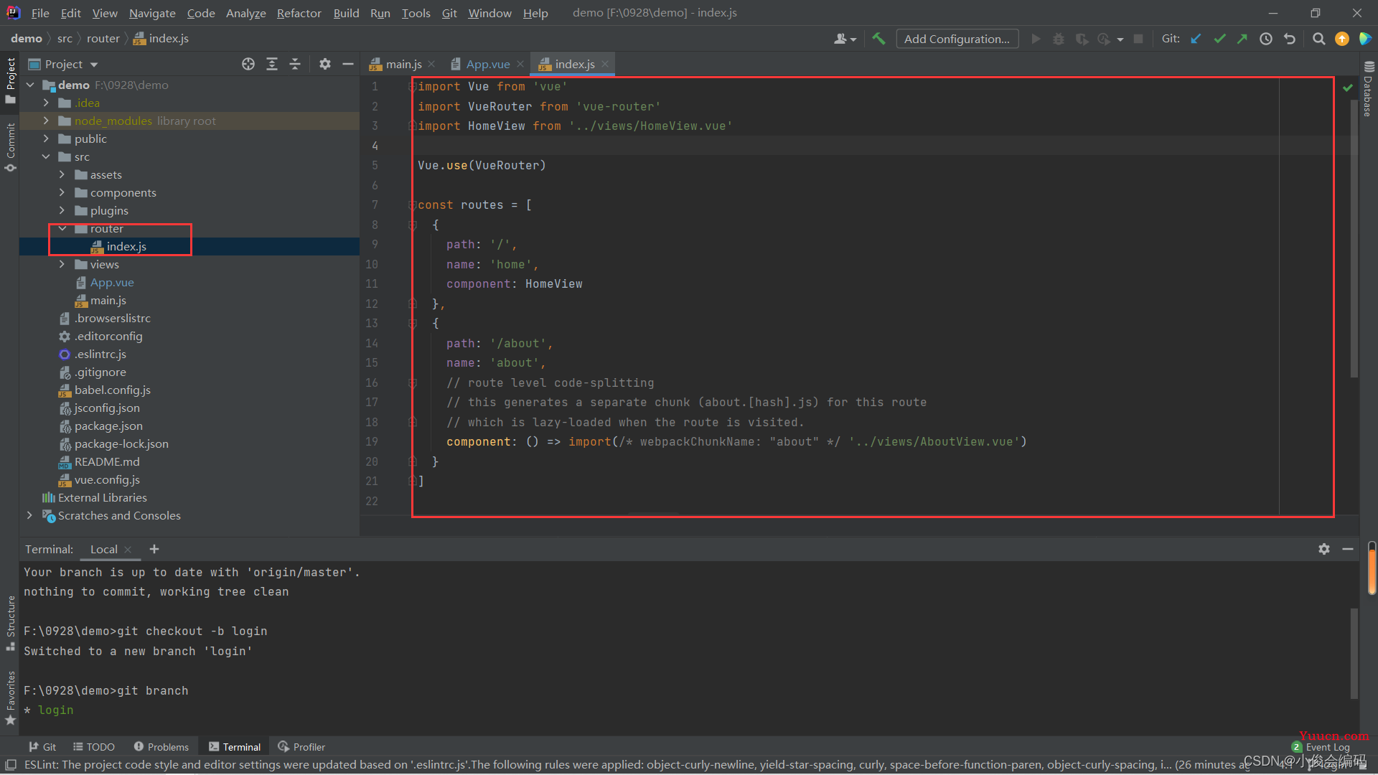Click Select Opened File target icon
The height and width of the screenshot is (775, 1378).
[248, 64]
